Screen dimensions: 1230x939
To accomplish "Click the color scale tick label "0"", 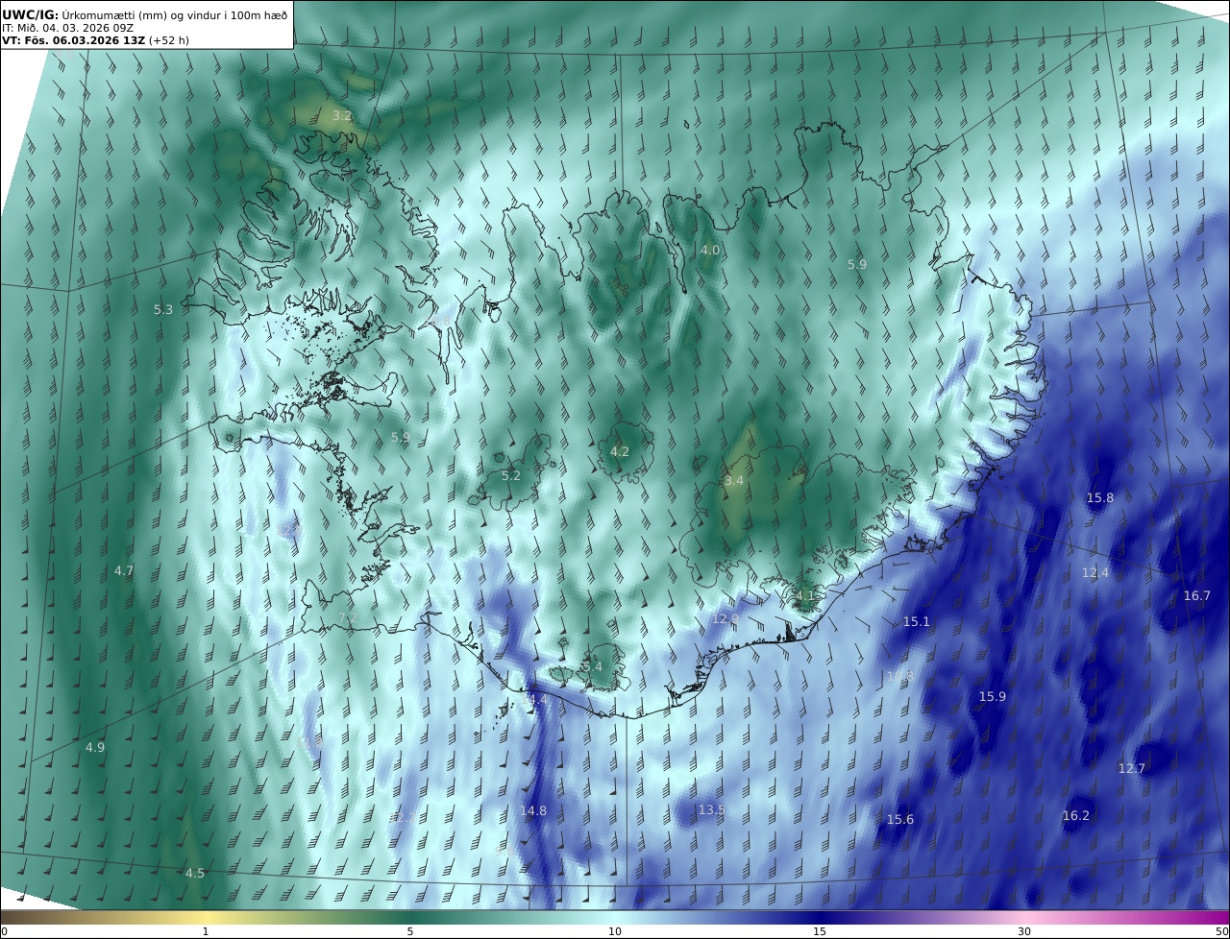I will point(4,931).
